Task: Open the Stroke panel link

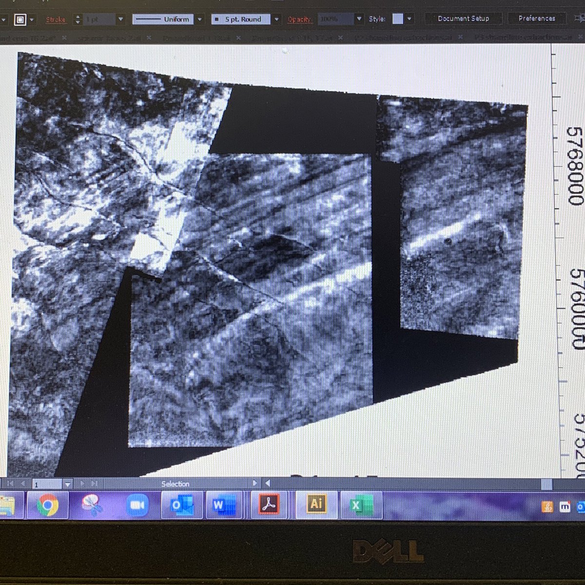Action: click(55, 20)
